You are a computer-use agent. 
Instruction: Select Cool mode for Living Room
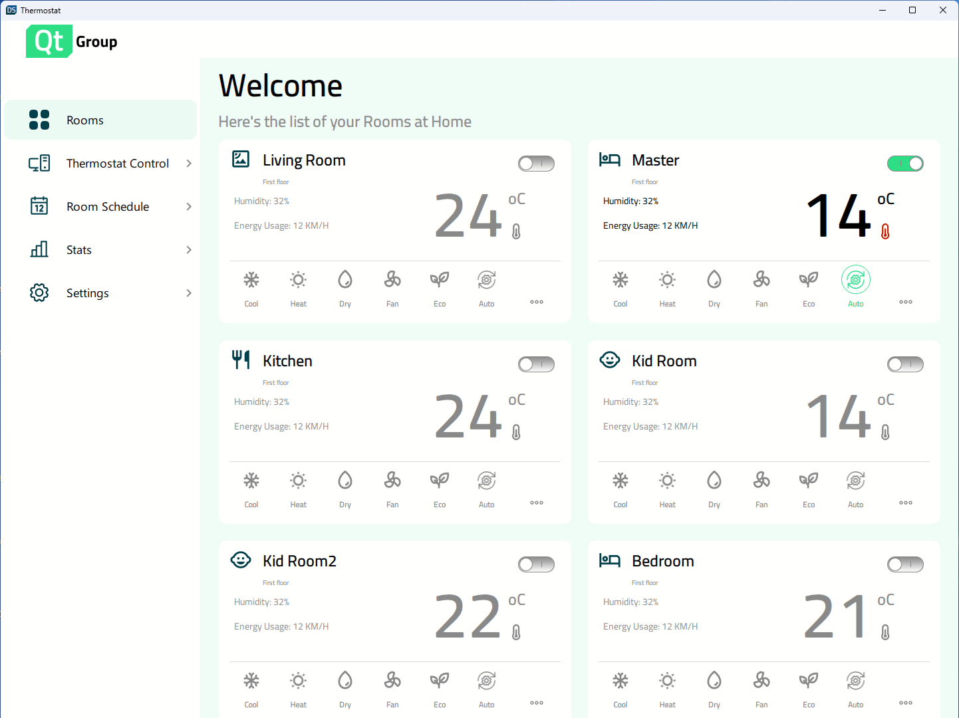tap(251, 287)
